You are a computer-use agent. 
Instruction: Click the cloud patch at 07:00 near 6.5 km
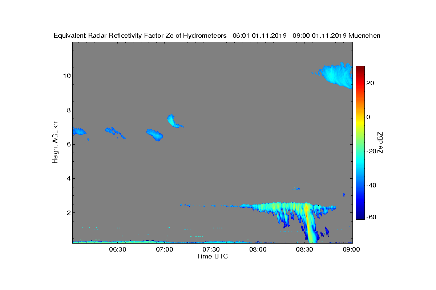[x=155, y=134]
